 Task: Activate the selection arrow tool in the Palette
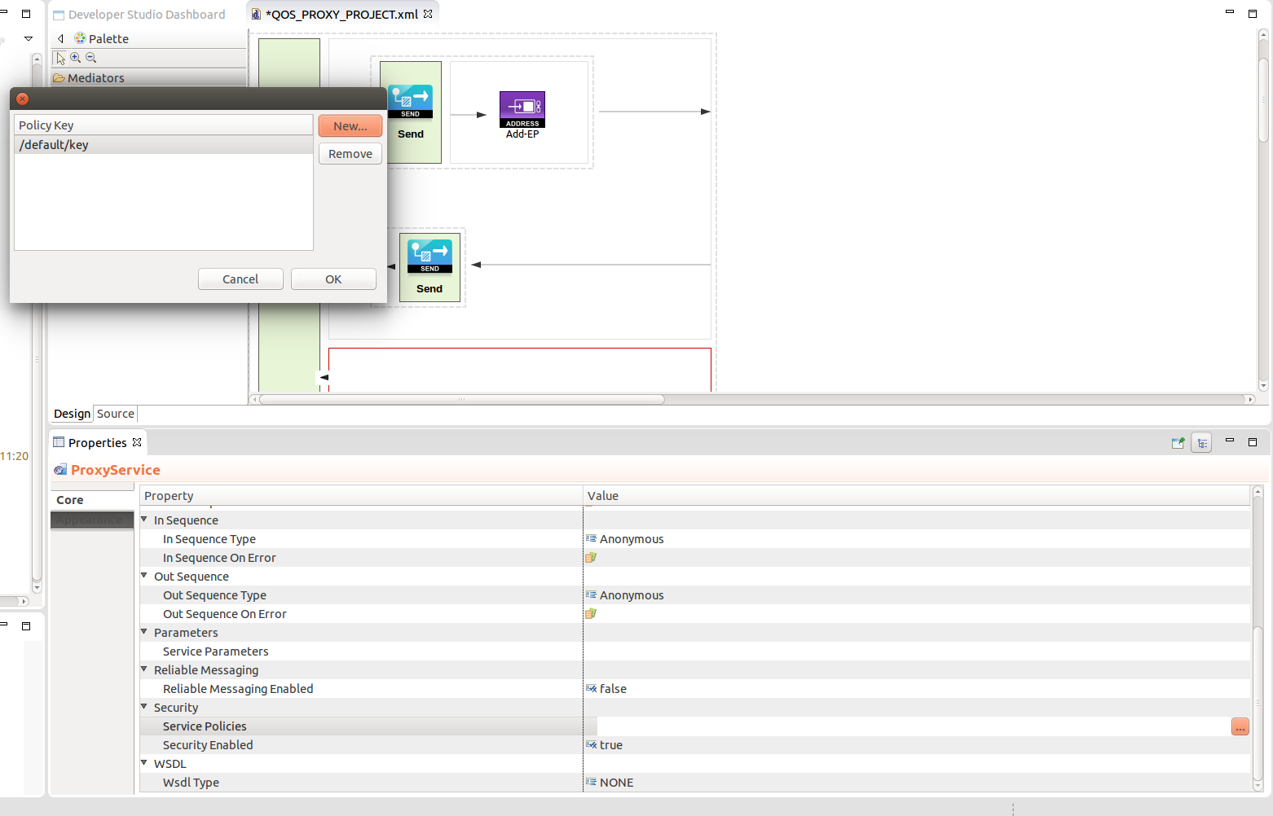point(59,57)
